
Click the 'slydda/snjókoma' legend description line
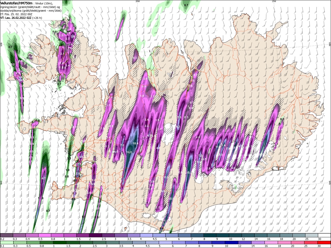coord(31,11)
